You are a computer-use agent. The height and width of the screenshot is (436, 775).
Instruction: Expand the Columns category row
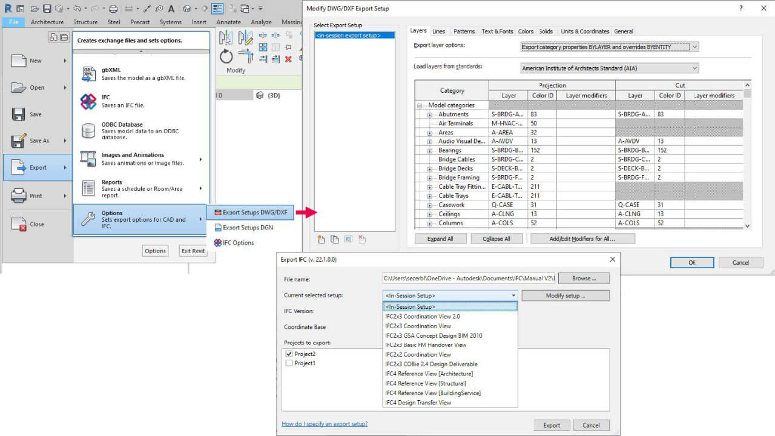coord(430,223)
